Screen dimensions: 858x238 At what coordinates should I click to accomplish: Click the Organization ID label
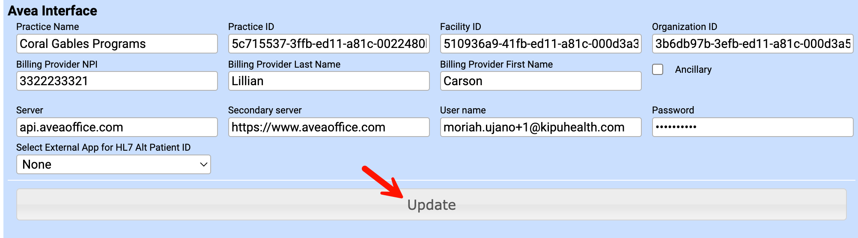tap(684, 27)
